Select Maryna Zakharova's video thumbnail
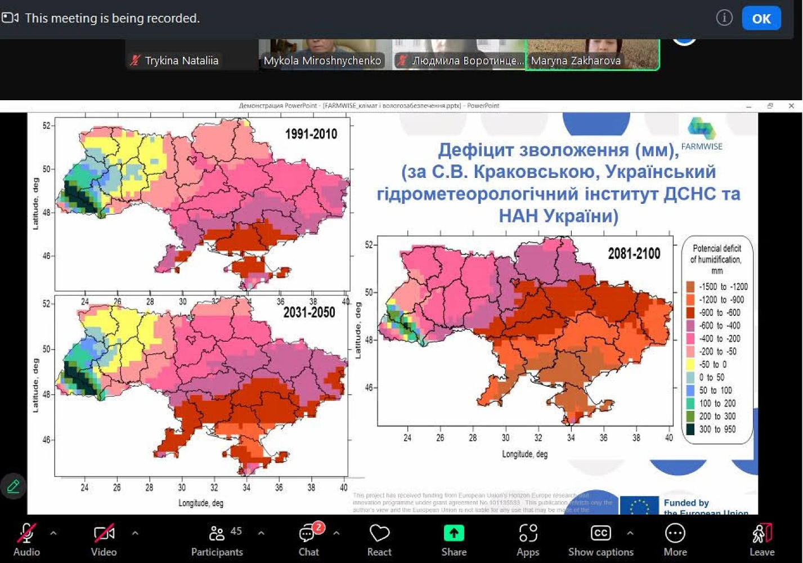803x563 pixels. point(592,54)
